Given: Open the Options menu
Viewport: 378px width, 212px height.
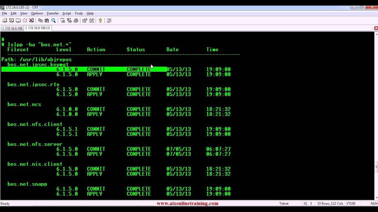Looking at the screenshot, I should click(x=37, y=13).
